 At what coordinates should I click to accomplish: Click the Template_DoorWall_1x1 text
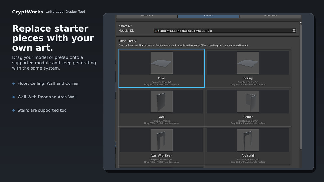click(x=161, y=160)
